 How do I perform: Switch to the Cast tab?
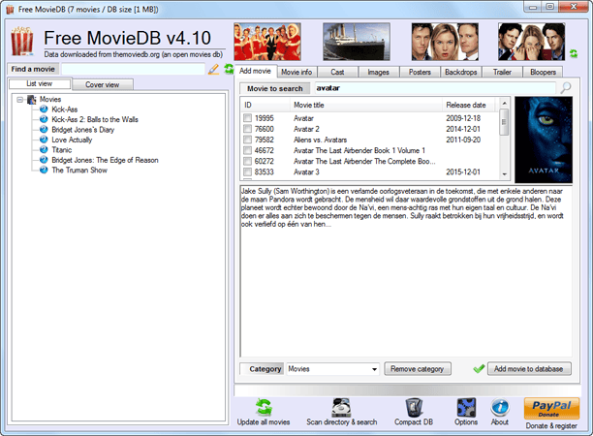pyautogui.click(x=337, y=72)
